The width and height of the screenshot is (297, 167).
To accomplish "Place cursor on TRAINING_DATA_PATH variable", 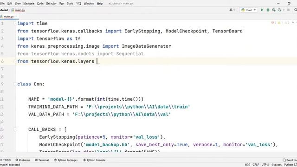I will [x=53, y=107].
